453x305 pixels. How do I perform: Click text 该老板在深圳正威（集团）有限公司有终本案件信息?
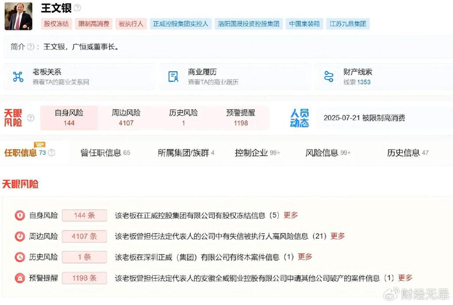(197, 257)
